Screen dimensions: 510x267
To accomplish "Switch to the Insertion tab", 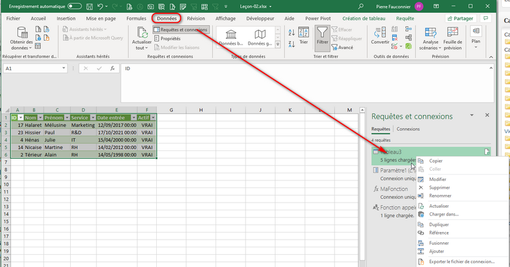I will [66, 18].
